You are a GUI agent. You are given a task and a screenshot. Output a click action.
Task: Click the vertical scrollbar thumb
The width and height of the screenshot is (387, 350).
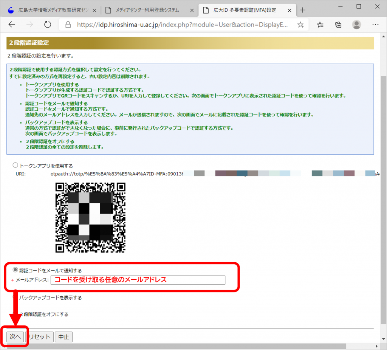pyautogui.click(x=383, y=200)
